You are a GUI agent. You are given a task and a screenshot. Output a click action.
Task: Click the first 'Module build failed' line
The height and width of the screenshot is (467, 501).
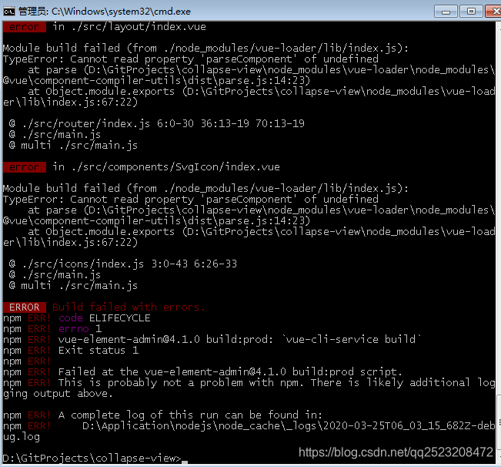coord(205,48)
